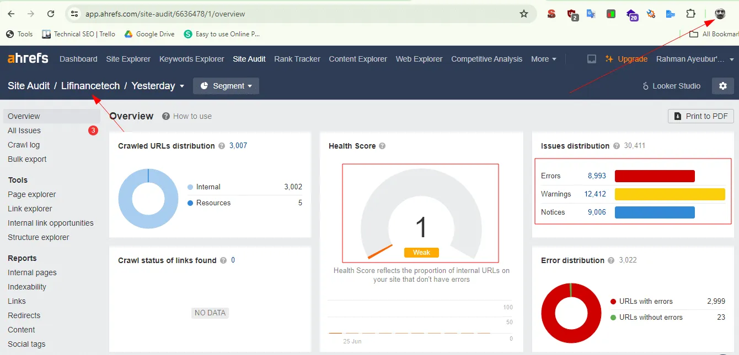Click the red Errors bar

655,176
